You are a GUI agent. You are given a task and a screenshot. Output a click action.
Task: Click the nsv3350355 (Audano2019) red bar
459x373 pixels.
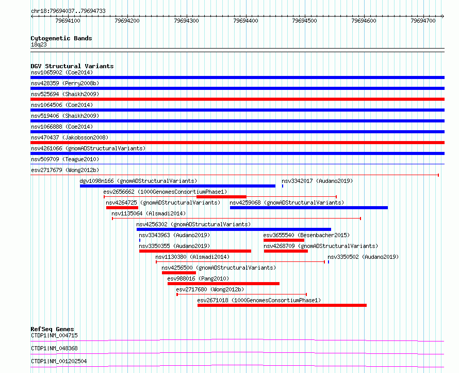click(x=195, y=251)
